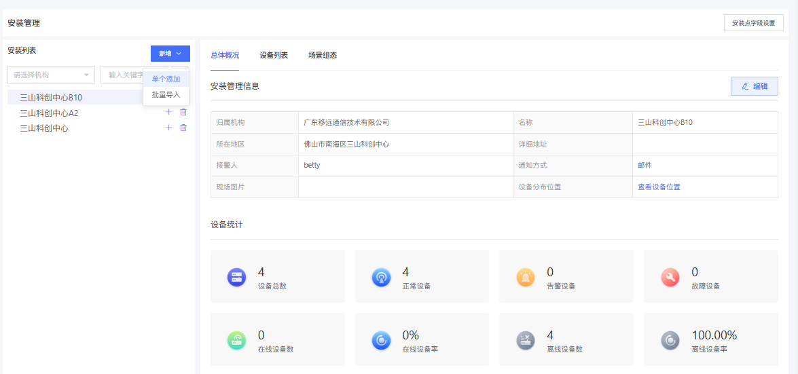Viewport: 798px width, 374px height.
Task: Click the 在线设备数 router icon
Action: (236, 340)
